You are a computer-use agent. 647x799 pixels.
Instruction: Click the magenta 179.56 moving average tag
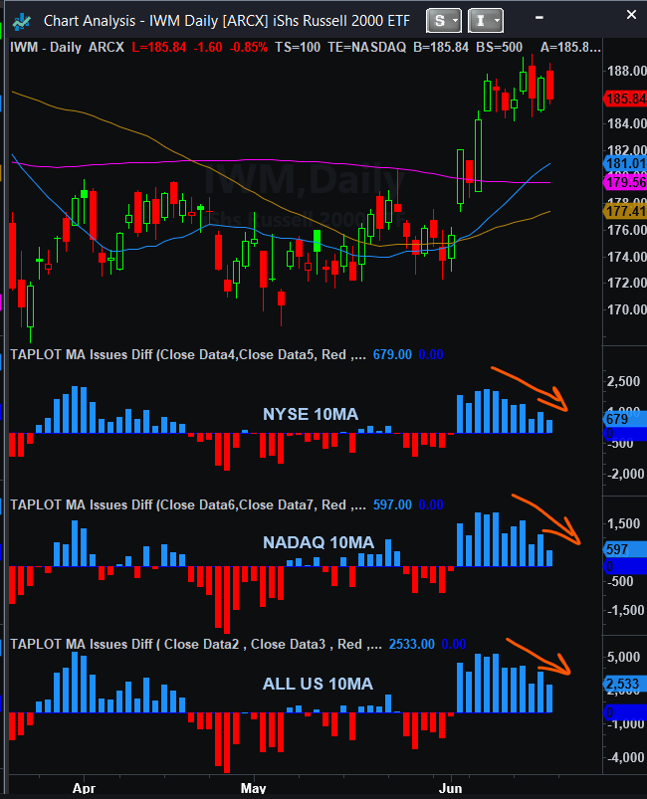point(625,182)
